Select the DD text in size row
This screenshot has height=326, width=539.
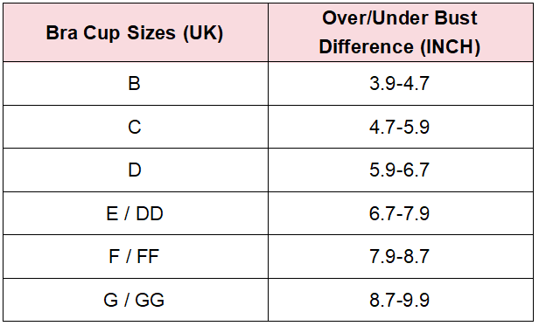150,213
